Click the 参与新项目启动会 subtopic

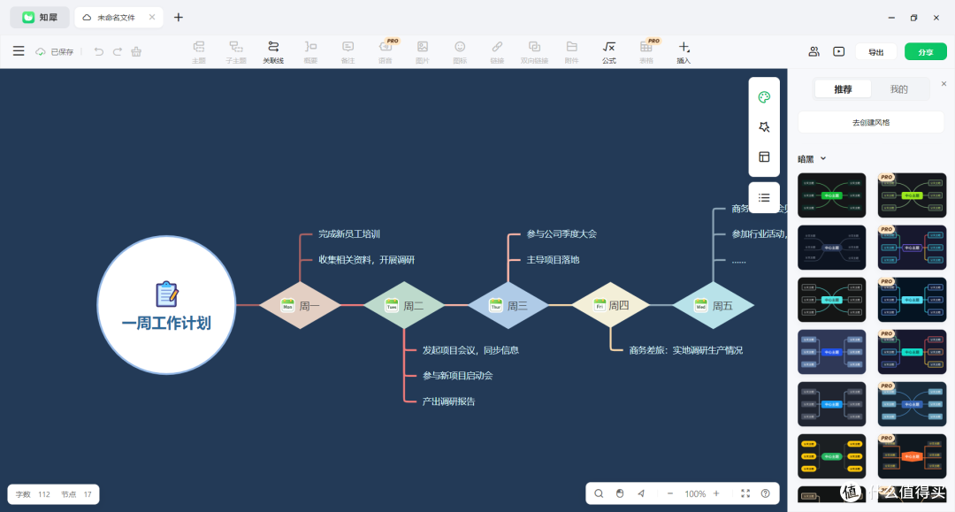[x=457, y=376]
